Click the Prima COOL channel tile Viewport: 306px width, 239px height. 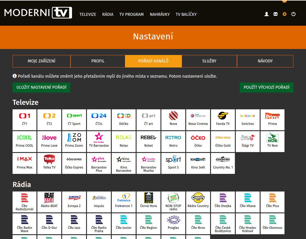click(x=25, y=141)
